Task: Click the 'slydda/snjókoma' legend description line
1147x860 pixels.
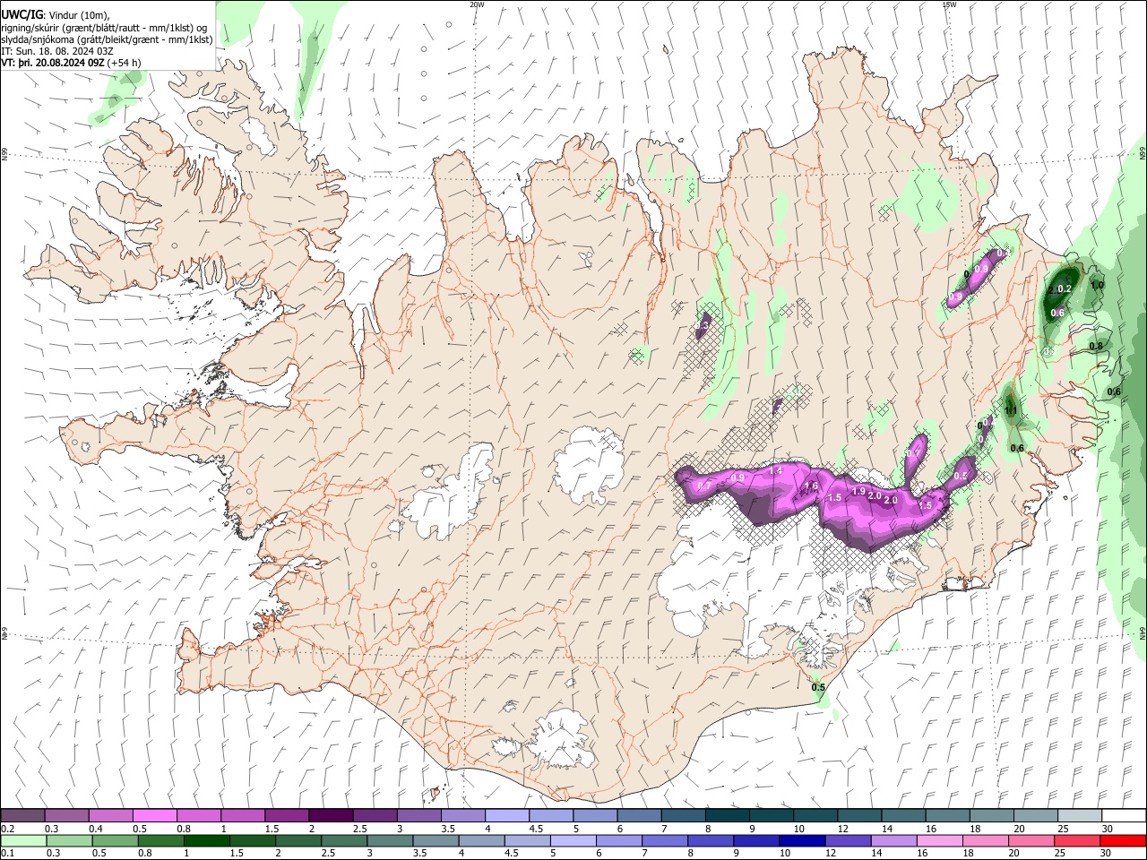Action: click(x=107, y=39)
